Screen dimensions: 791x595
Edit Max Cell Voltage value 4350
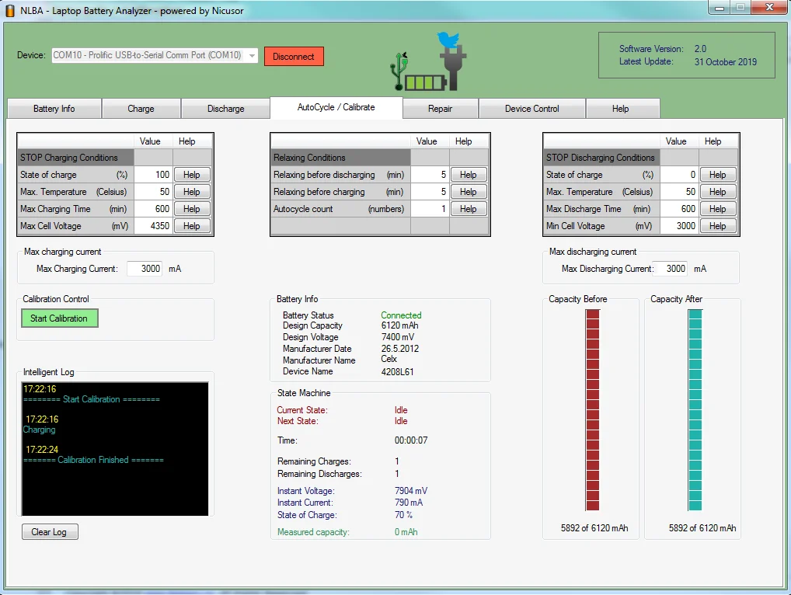[x=153, y=226]
